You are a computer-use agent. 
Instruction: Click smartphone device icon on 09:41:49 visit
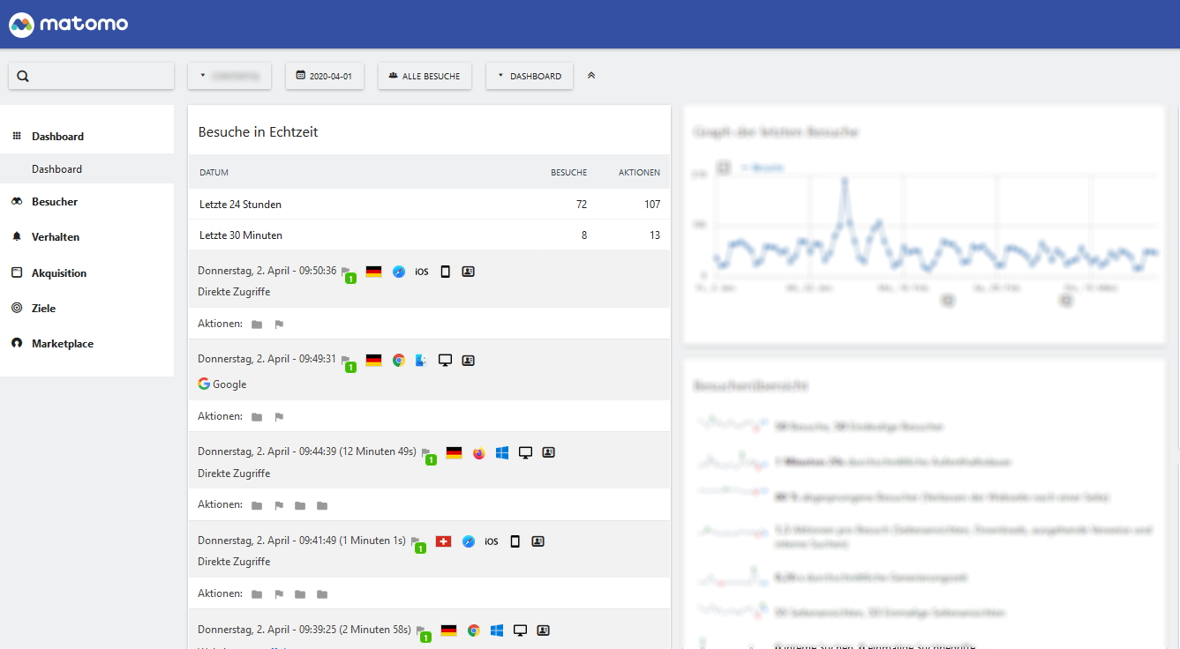[x=515, y=541]
